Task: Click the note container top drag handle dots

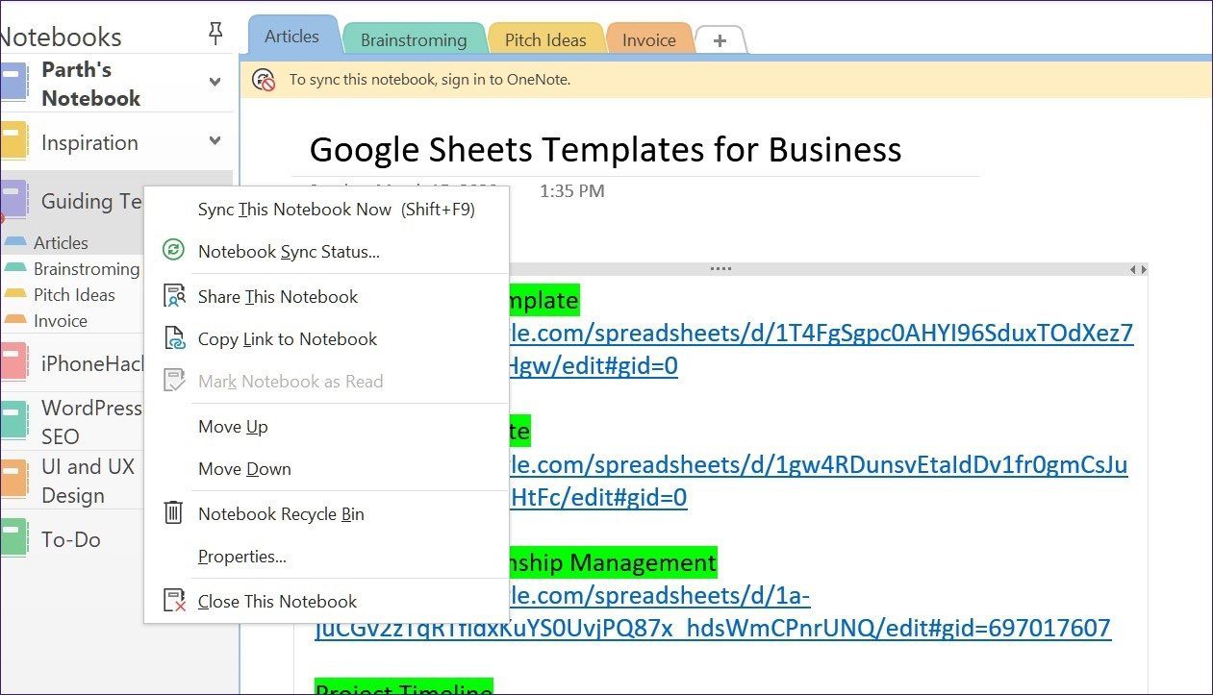Action: [x=720, y=269]
